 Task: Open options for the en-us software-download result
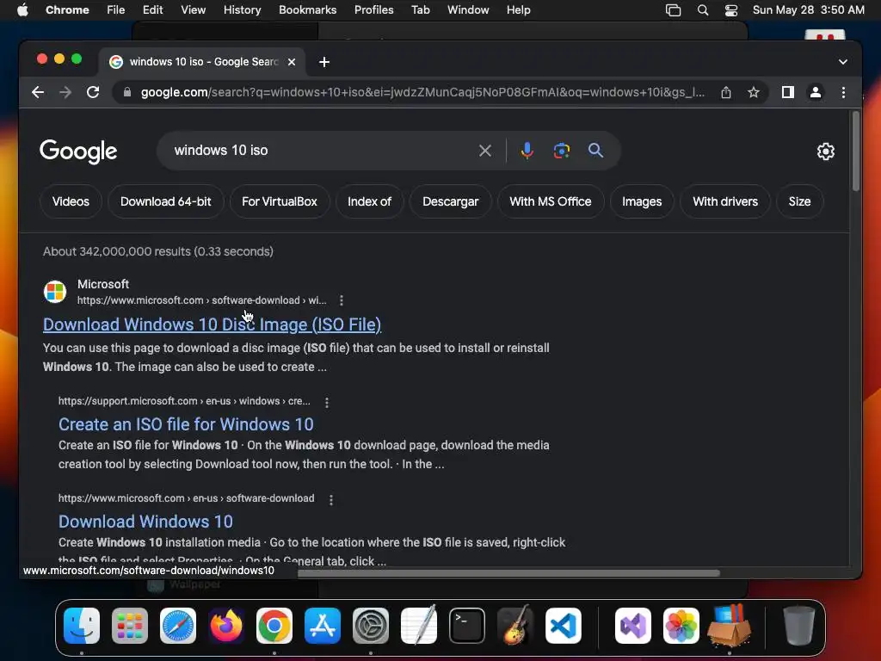click(331, 500)
